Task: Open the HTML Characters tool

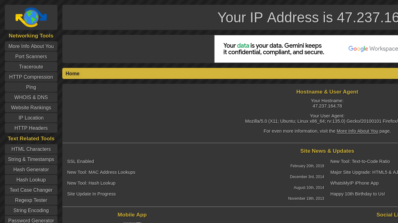Action: (x=31, y=149)
